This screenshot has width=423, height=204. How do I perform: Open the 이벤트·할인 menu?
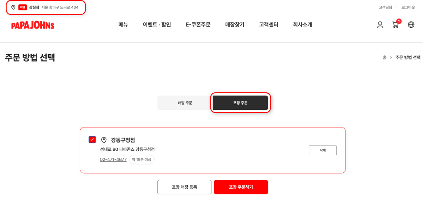[157, 25]
